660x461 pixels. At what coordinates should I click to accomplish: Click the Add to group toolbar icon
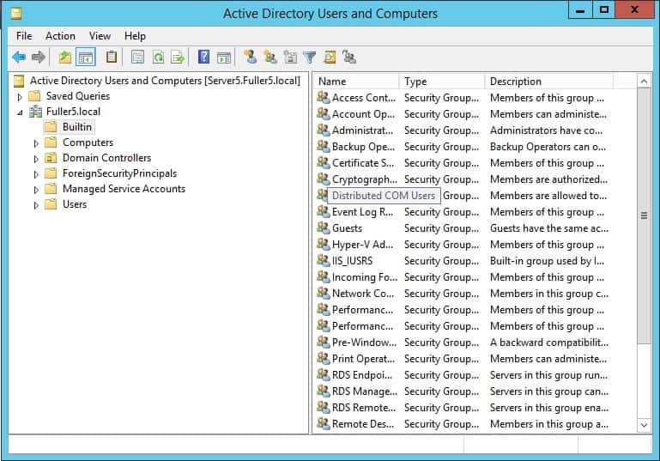(x=349, y=57)
